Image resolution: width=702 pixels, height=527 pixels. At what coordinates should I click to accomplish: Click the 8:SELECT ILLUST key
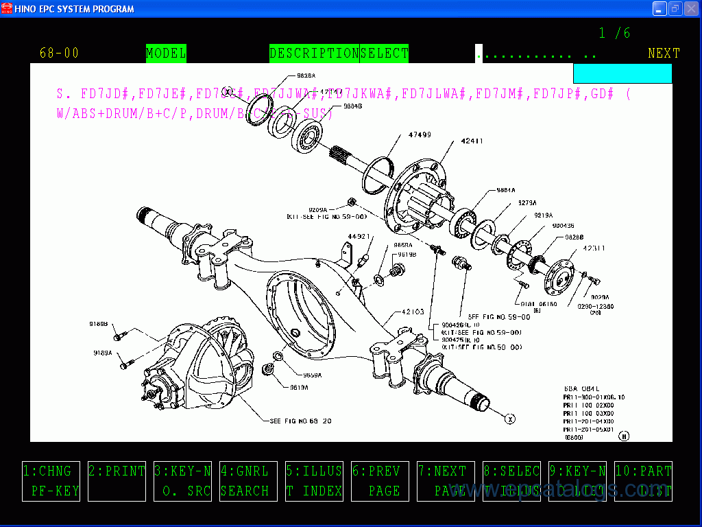511,481
